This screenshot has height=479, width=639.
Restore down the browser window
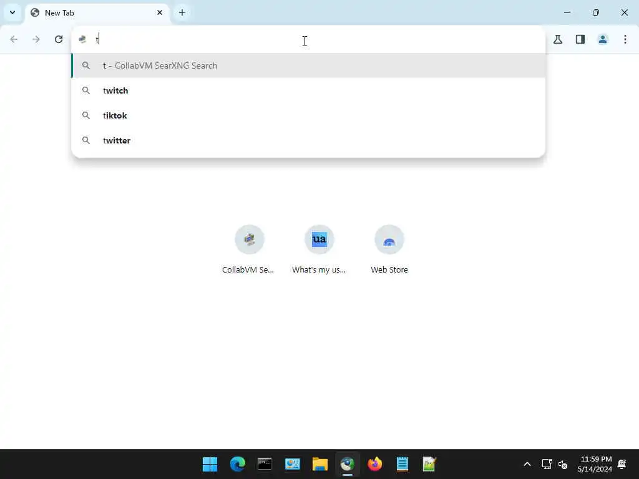pyautogui.click(x=596, y=12)
